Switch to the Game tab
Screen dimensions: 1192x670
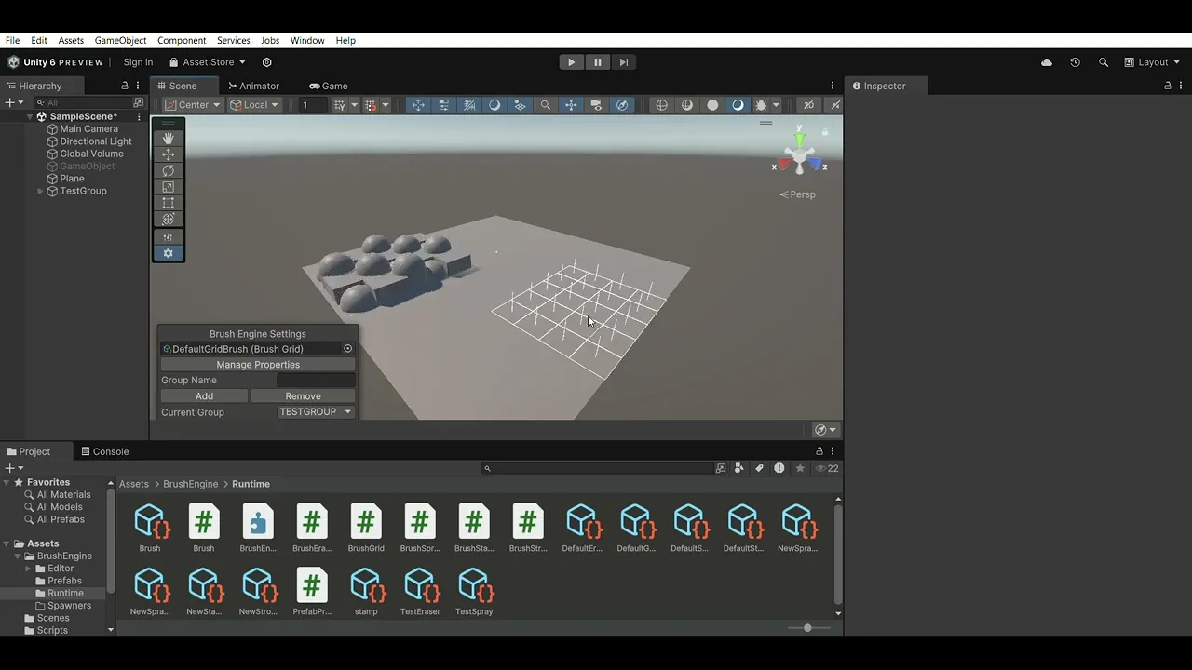[x=328, y=86]
